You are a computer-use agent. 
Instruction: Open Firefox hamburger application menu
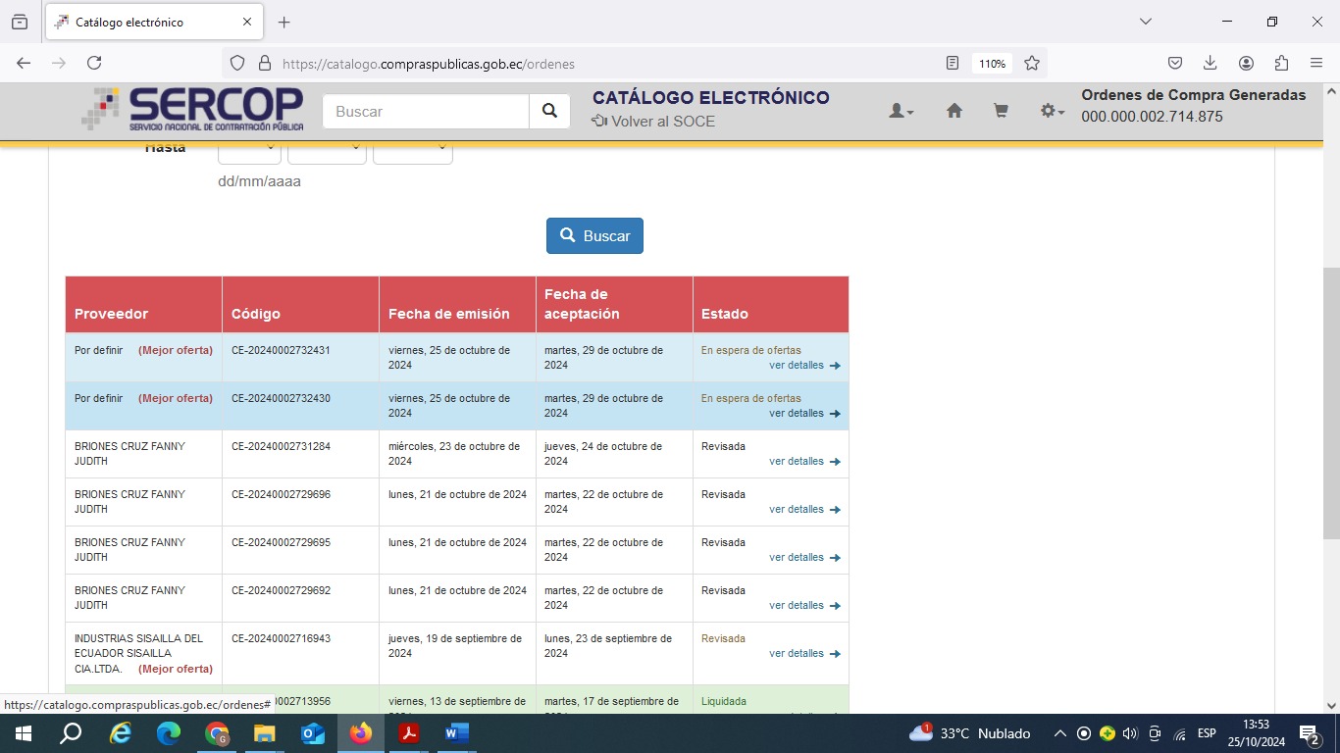1316,63
